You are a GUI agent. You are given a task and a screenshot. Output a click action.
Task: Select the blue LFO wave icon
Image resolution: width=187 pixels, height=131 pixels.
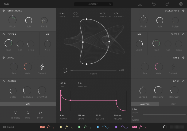click(106, 127)
